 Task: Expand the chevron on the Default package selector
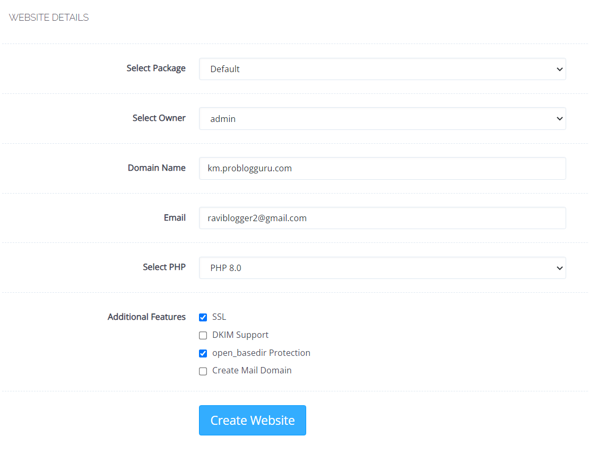(x=559, y=69)
